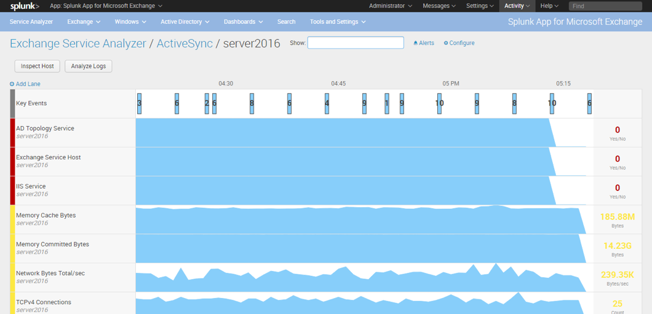Select the first key event marker labeled 3
This screenshot has width=652, height=314.
point(139,103)
